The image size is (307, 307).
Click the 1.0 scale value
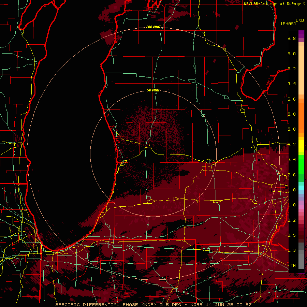[292, 205]
